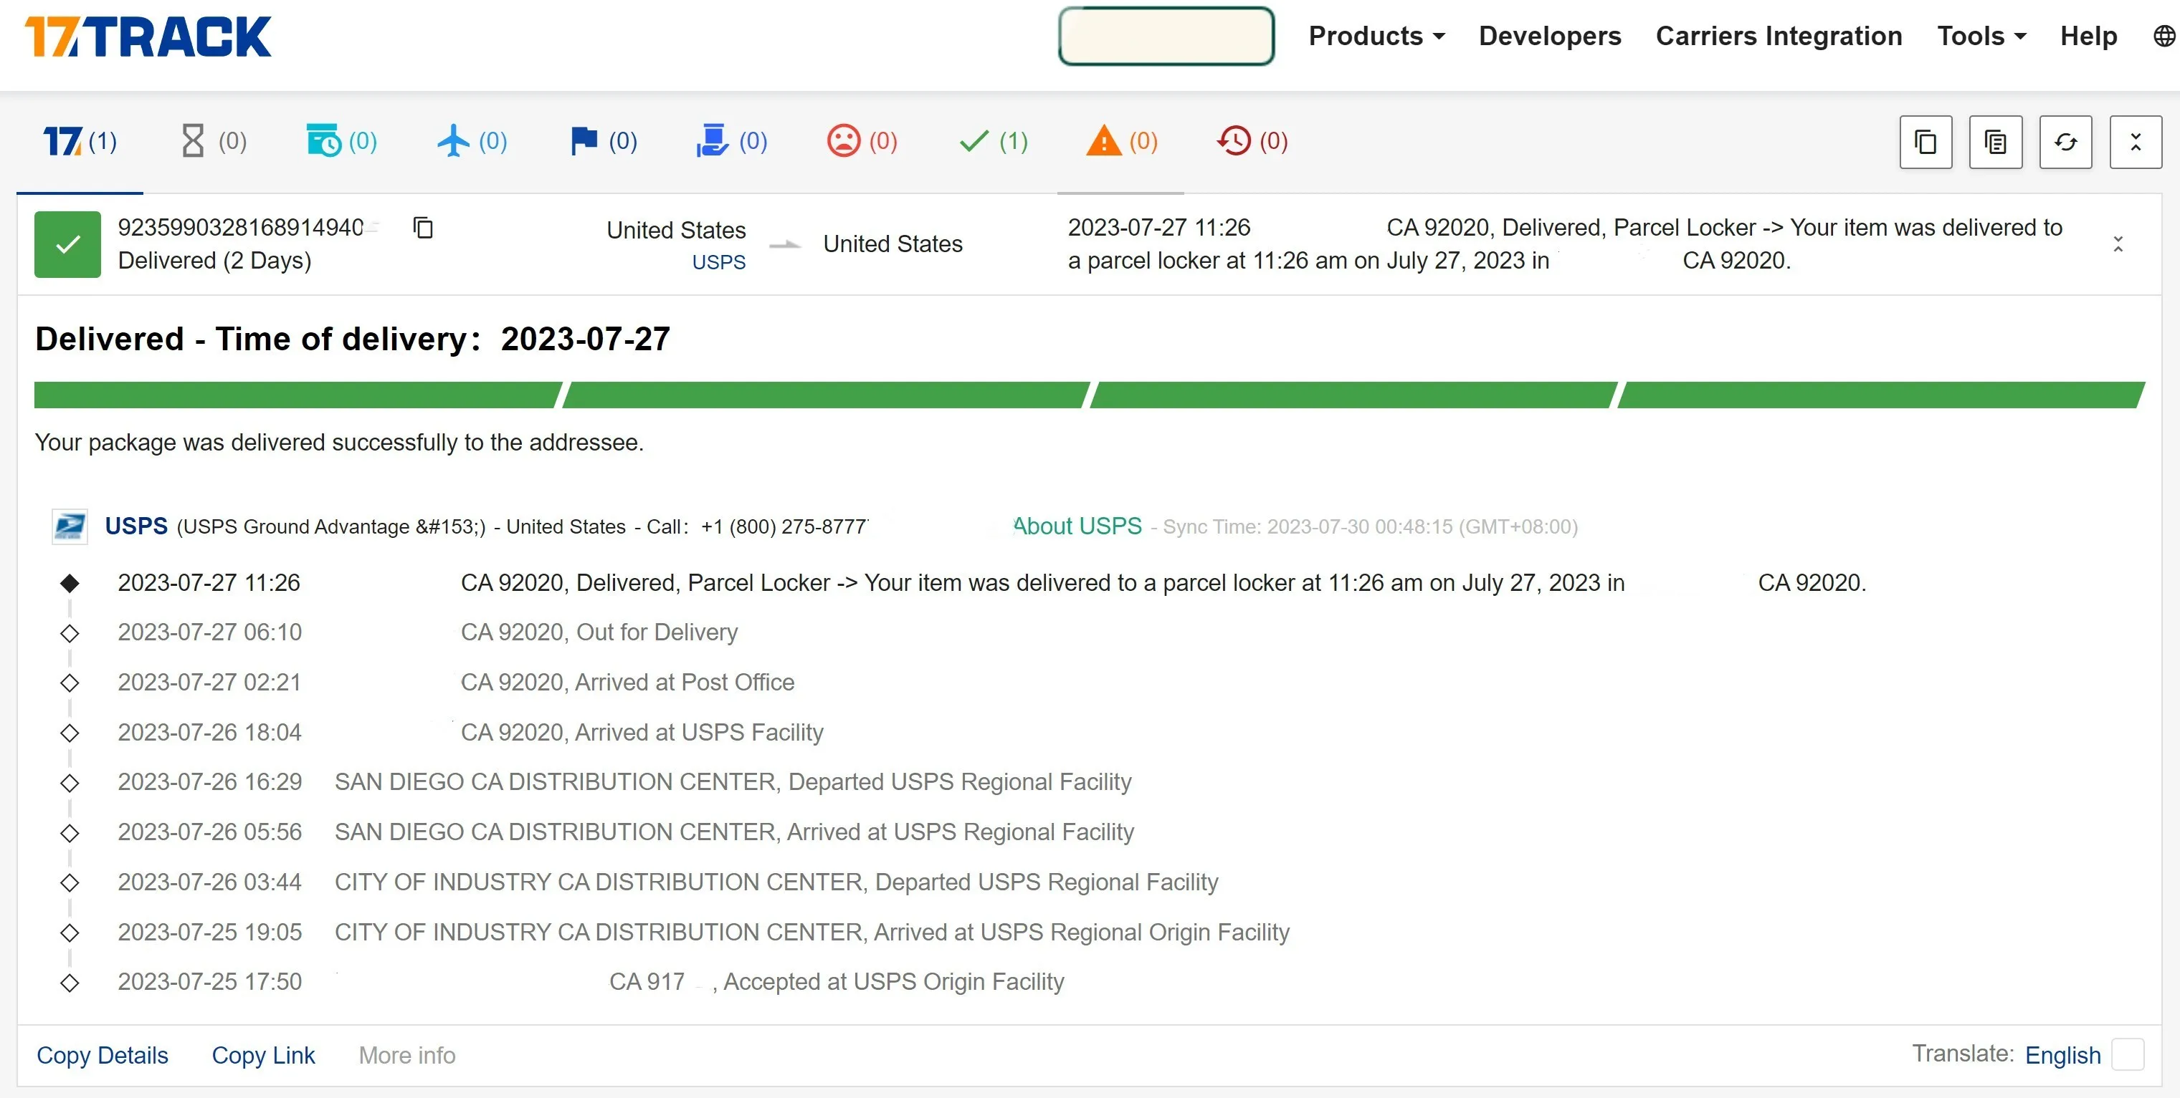Click the marker for Accepted at USPS Origin Facility
Image resolution: width=2180 pixels, height=1098 pixels.
pyautogui.click(x=70, y=983)
